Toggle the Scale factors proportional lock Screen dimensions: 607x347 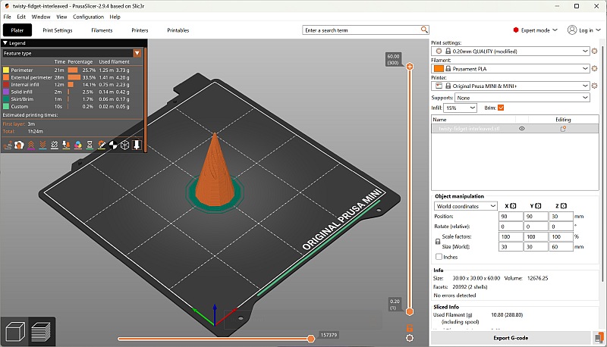438,242
